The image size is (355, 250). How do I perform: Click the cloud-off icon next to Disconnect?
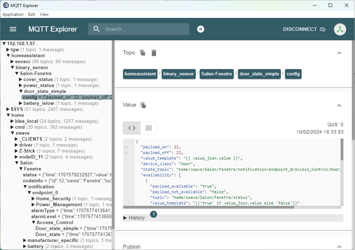(x=323, y=29)
